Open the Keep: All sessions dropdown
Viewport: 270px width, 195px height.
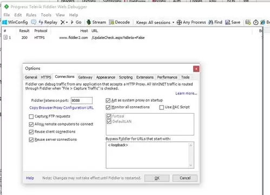[x=155, y=22]
